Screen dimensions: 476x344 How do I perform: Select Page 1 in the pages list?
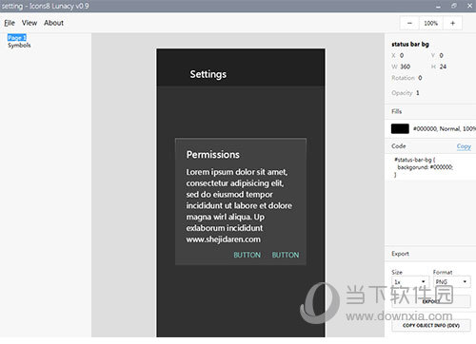pyautogui.click(x=17, y=38)
